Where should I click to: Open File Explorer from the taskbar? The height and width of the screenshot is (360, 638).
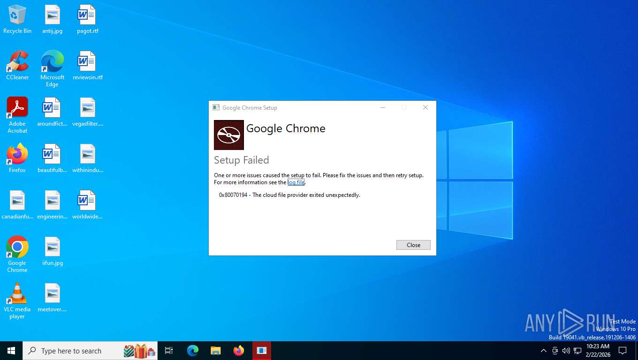215,351
